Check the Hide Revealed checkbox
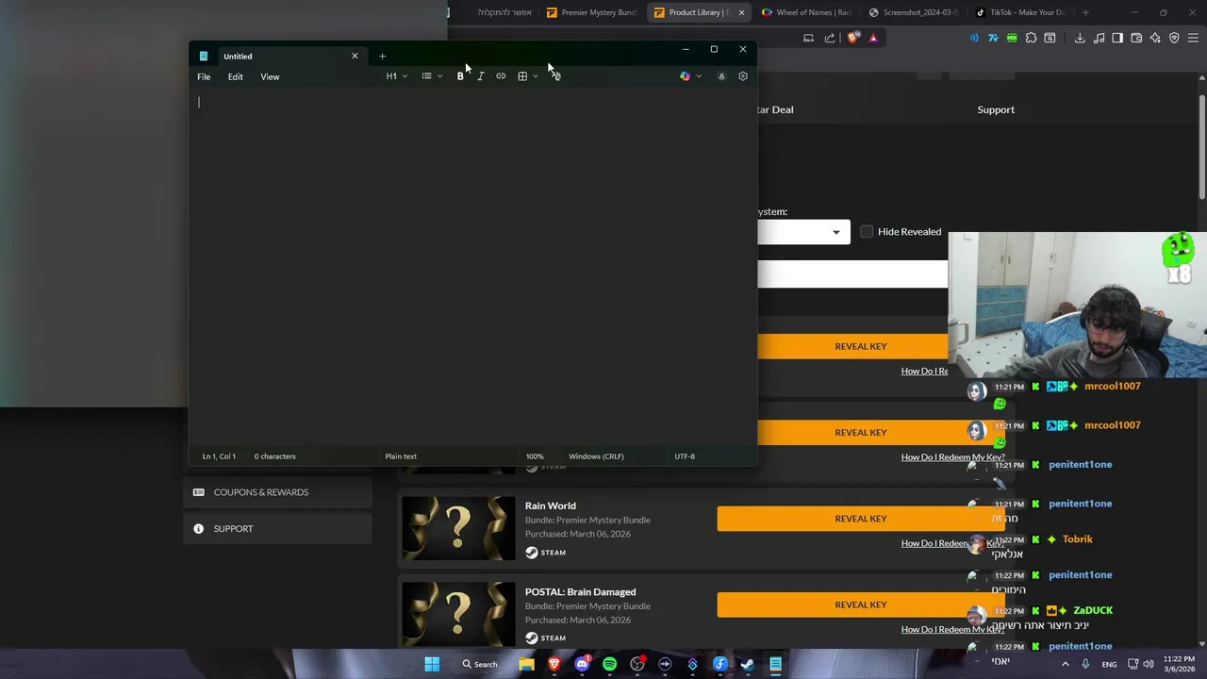Viewport: 1207px width, 679px height. [x=867, y=231]
